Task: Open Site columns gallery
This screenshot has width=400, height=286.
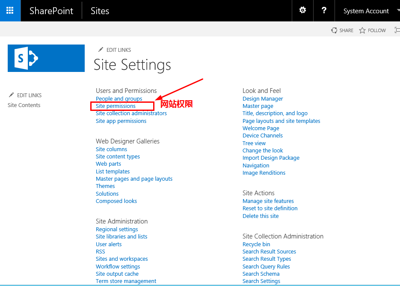Action: click(111, 149)
